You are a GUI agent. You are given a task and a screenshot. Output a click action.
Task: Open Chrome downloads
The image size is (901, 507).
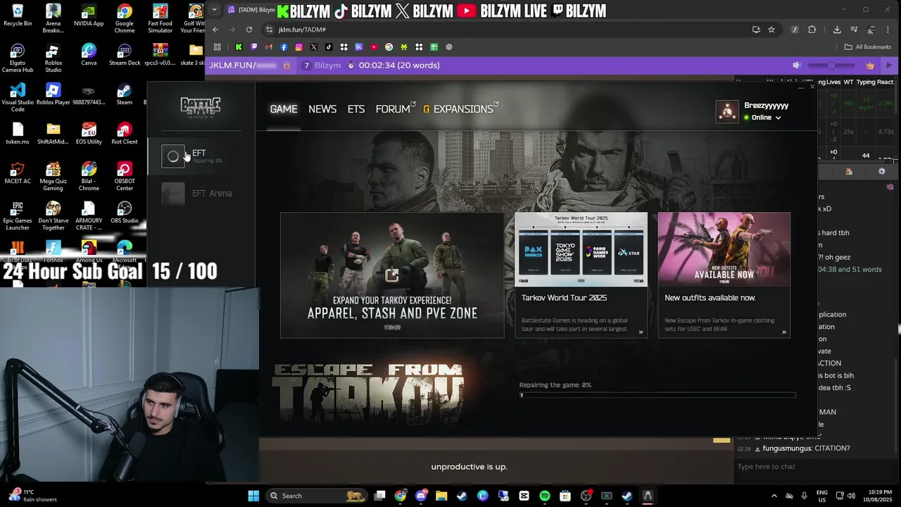click(x=837, y=30)
